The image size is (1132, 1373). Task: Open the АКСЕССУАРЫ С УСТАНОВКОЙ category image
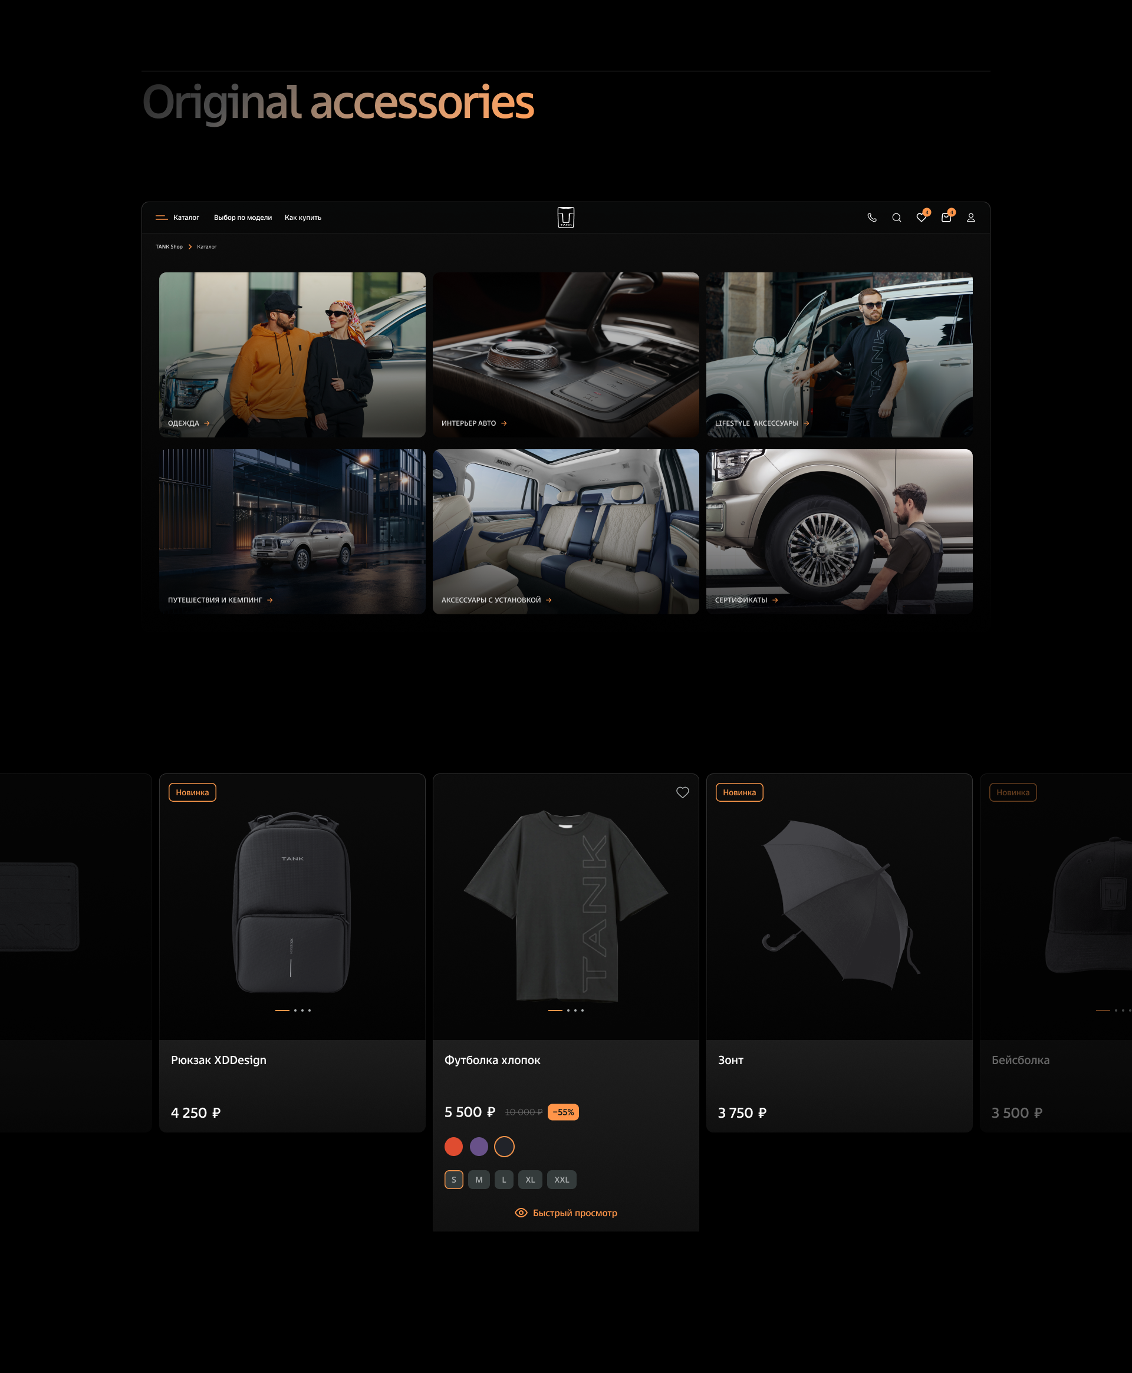(566, 531)
